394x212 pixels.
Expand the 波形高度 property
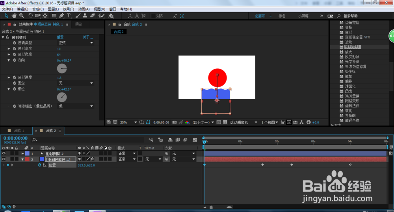point(9,49)
